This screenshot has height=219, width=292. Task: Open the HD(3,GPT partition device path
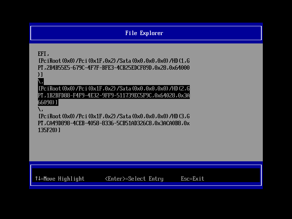coord(114,116)
